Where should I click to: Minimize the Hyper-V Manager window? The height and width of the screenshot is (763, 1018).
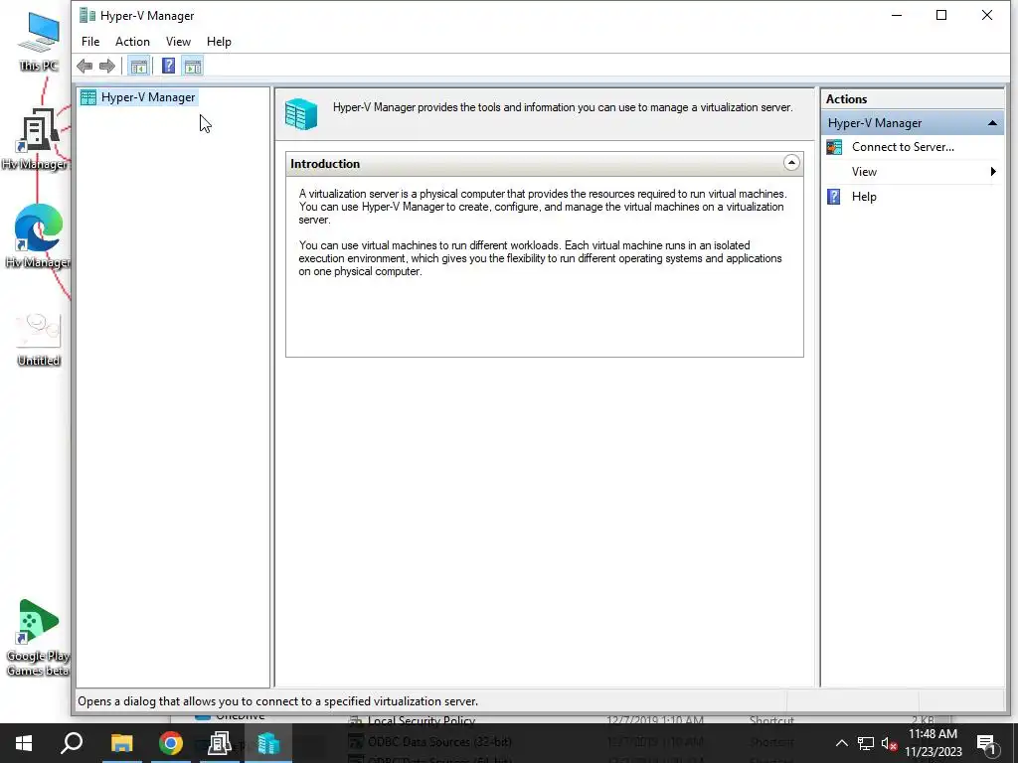[x=897, y=15]
